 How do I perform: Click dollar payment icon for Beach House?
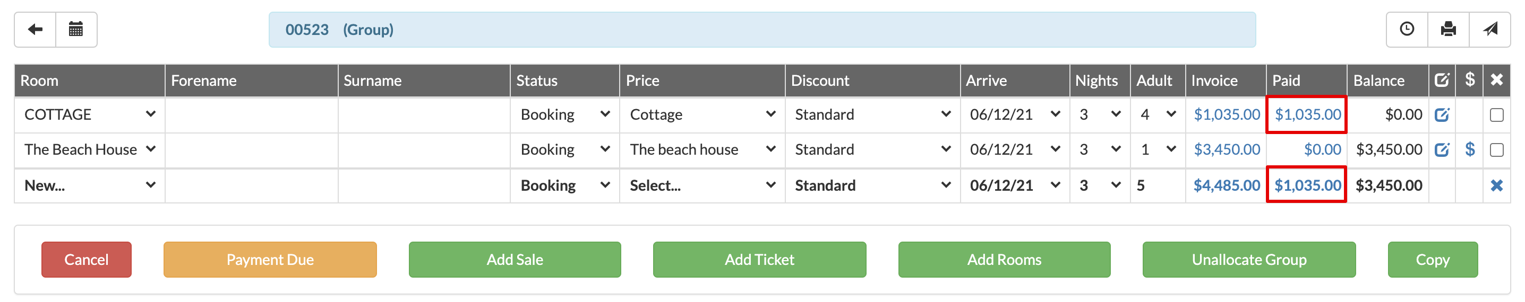(x=1469, y=149)
